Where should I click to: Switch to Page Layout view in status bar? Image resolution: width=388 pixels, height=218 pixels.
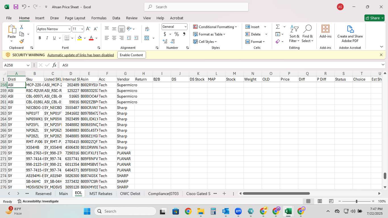[x=320, y=201]
